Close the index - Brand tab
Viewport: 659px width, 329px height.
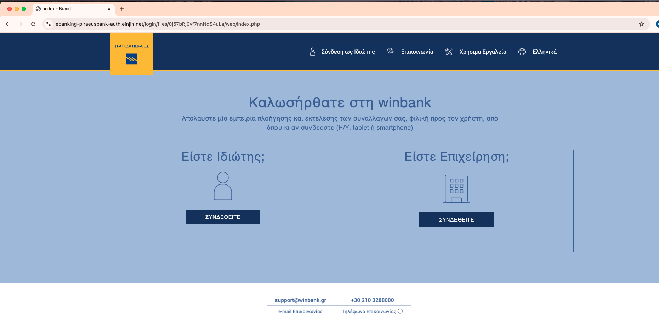point(109,9)
